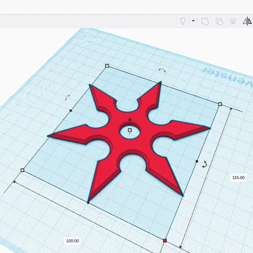Click the 100.00 dimension value
The image size is (253, 253).
coord(73,241)
